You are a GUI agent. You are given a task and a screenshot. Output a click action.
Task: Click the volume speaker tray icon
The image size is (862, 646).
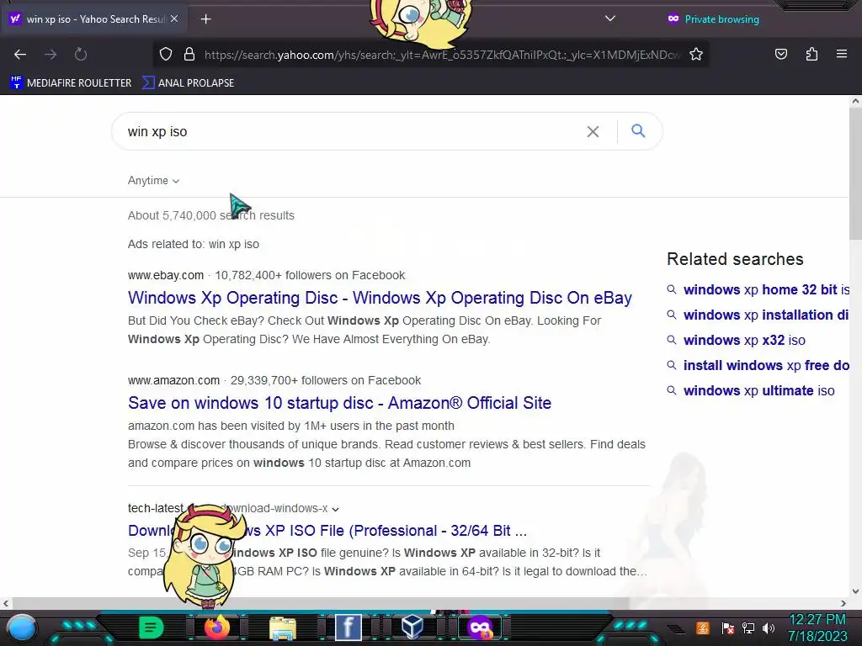pos(769,627)
